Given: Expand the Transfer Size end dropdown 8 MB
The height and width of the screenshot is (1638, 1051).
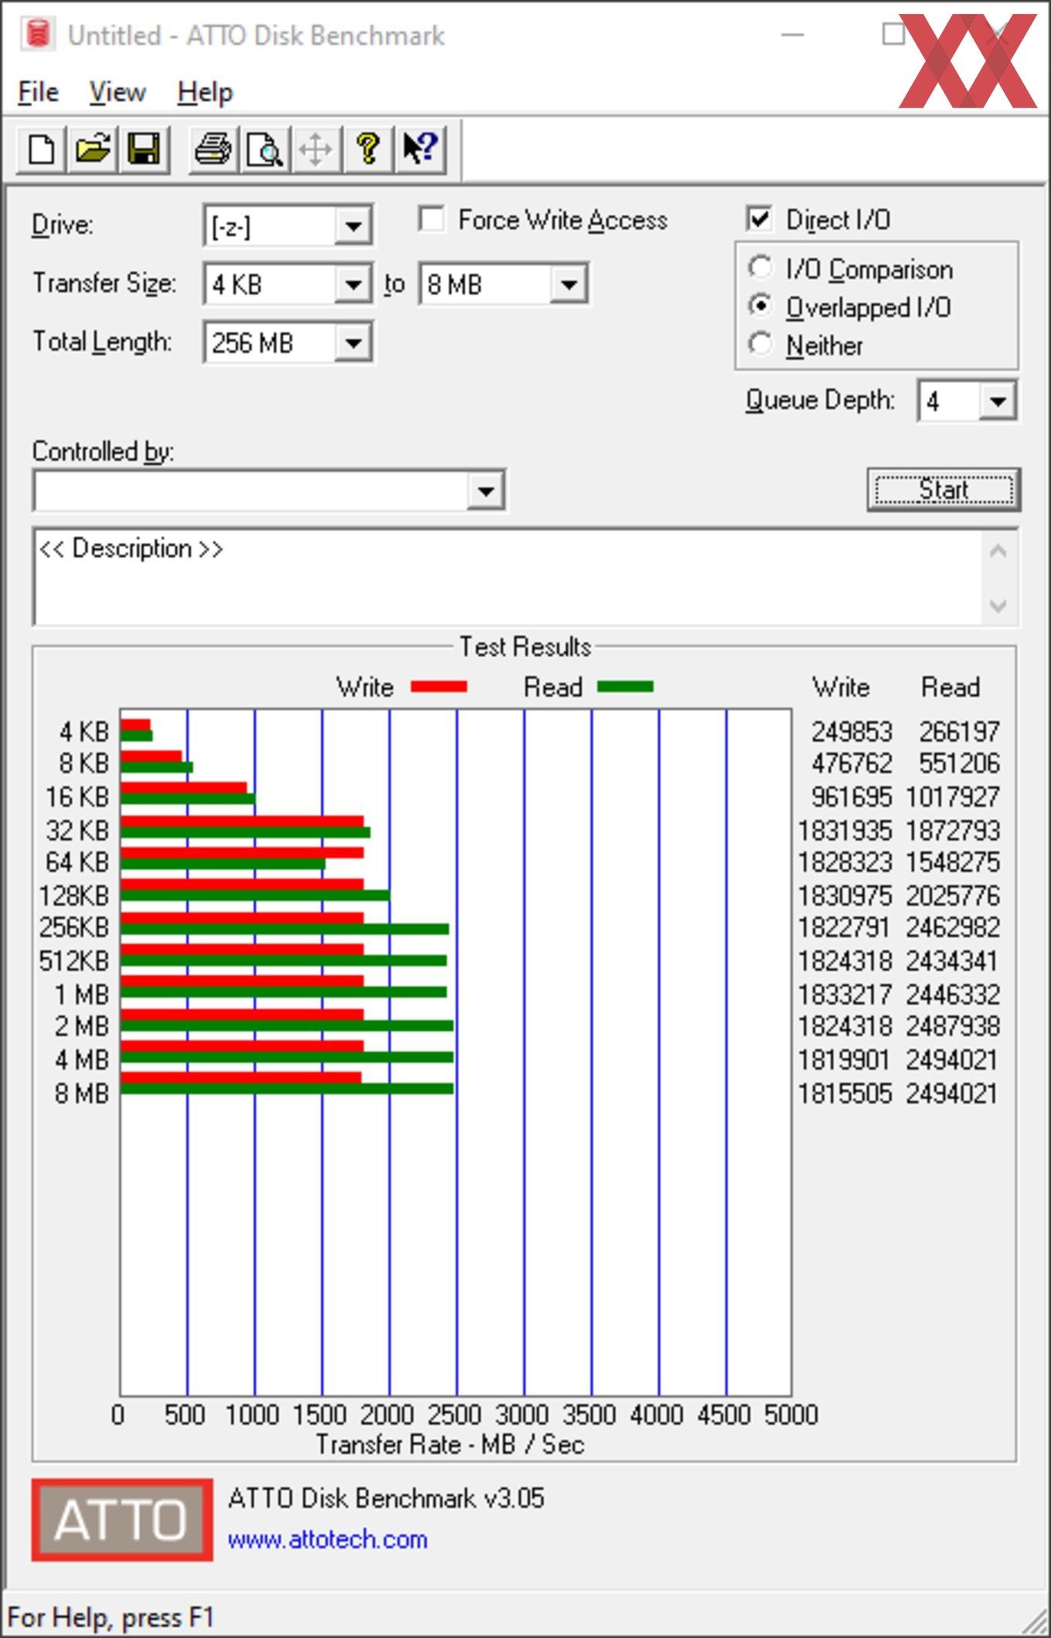Looking at the screenshot, I should (x=502, y=284).
